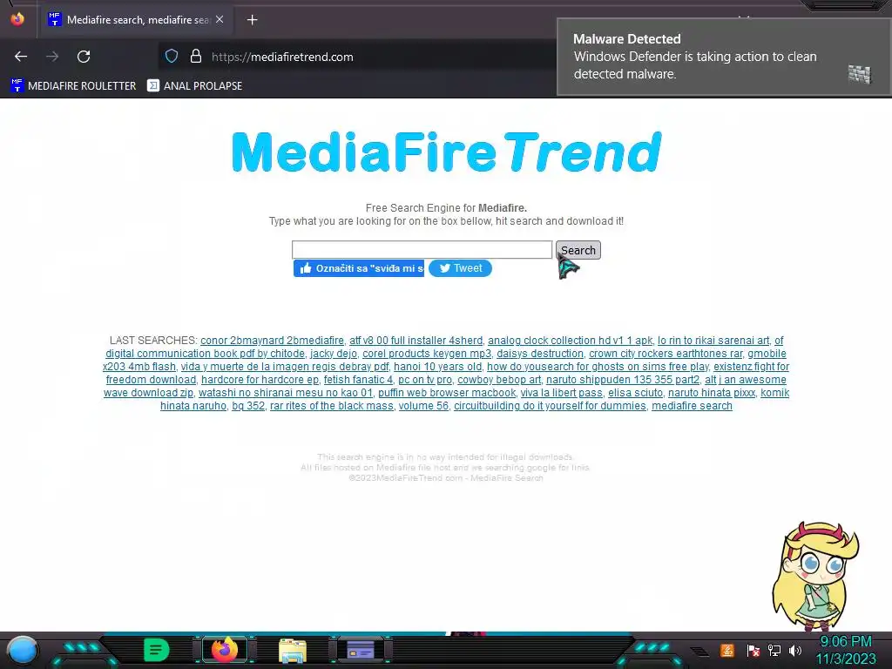Click the red flag Action Center tray icon
This screenshot has height=669, width=892.
753,650
